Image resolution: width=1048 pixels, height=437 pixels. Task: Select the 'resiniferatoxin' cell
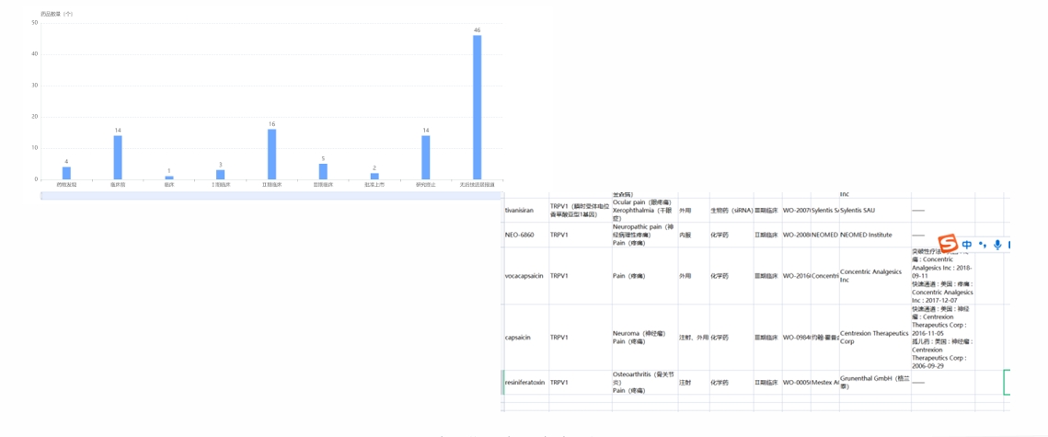(526, 382)
